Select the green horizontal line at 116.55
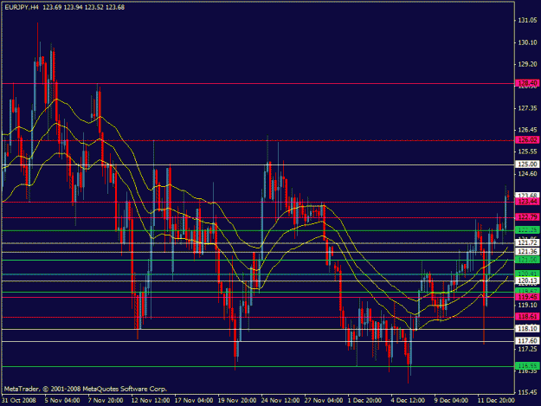The image size is (541, 406). [x=258, y=366]
